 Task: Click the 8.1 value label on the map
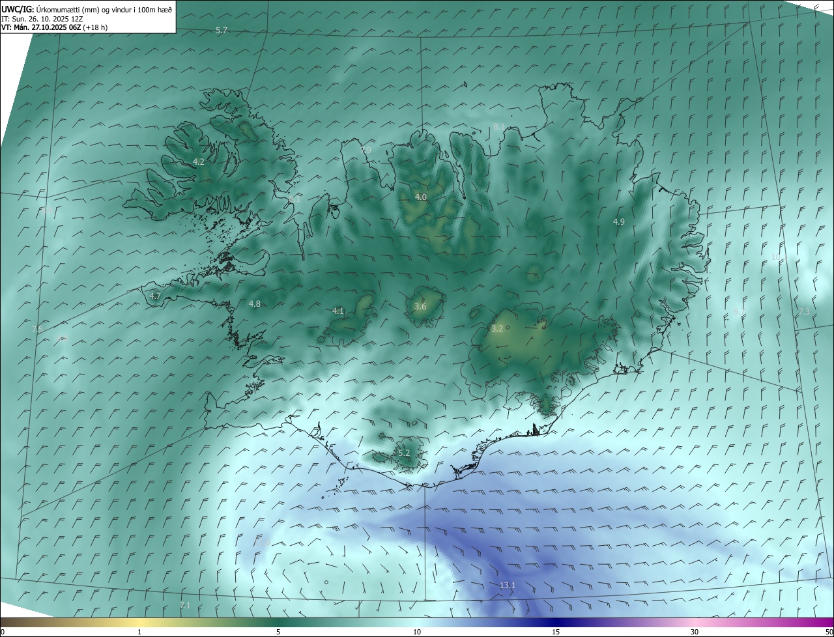point(499,126)
